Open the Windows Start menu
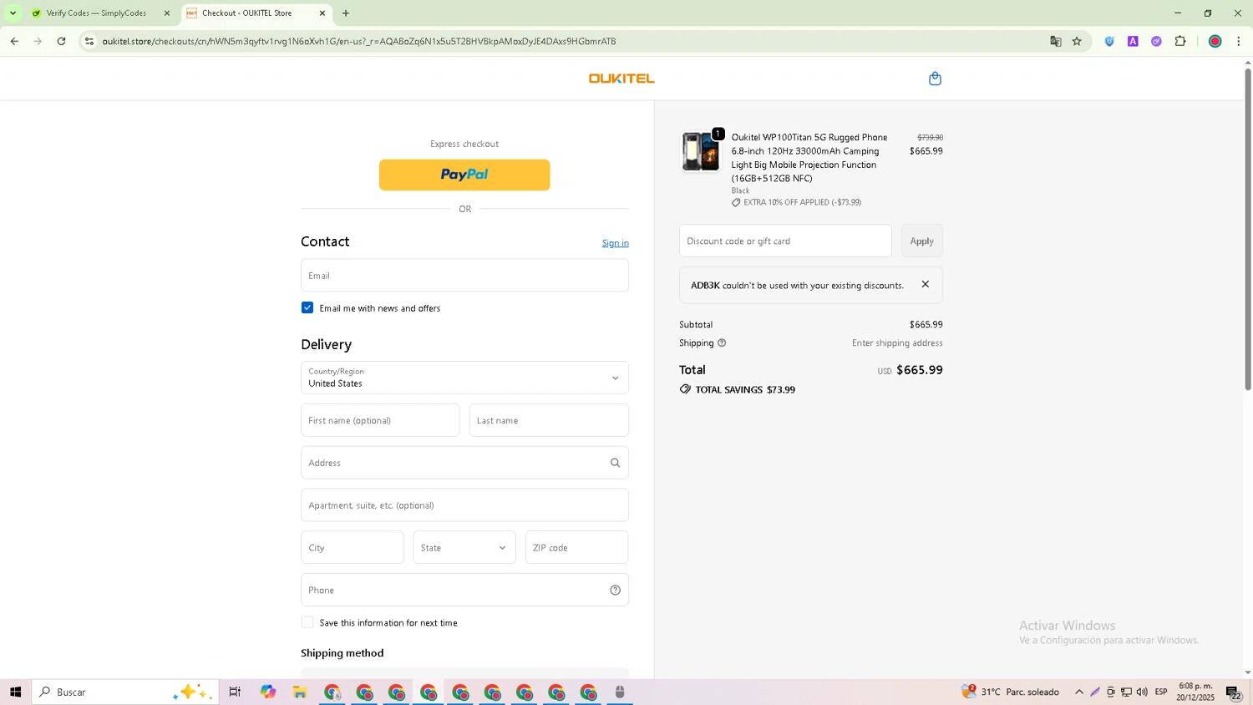 coord(15,692)
